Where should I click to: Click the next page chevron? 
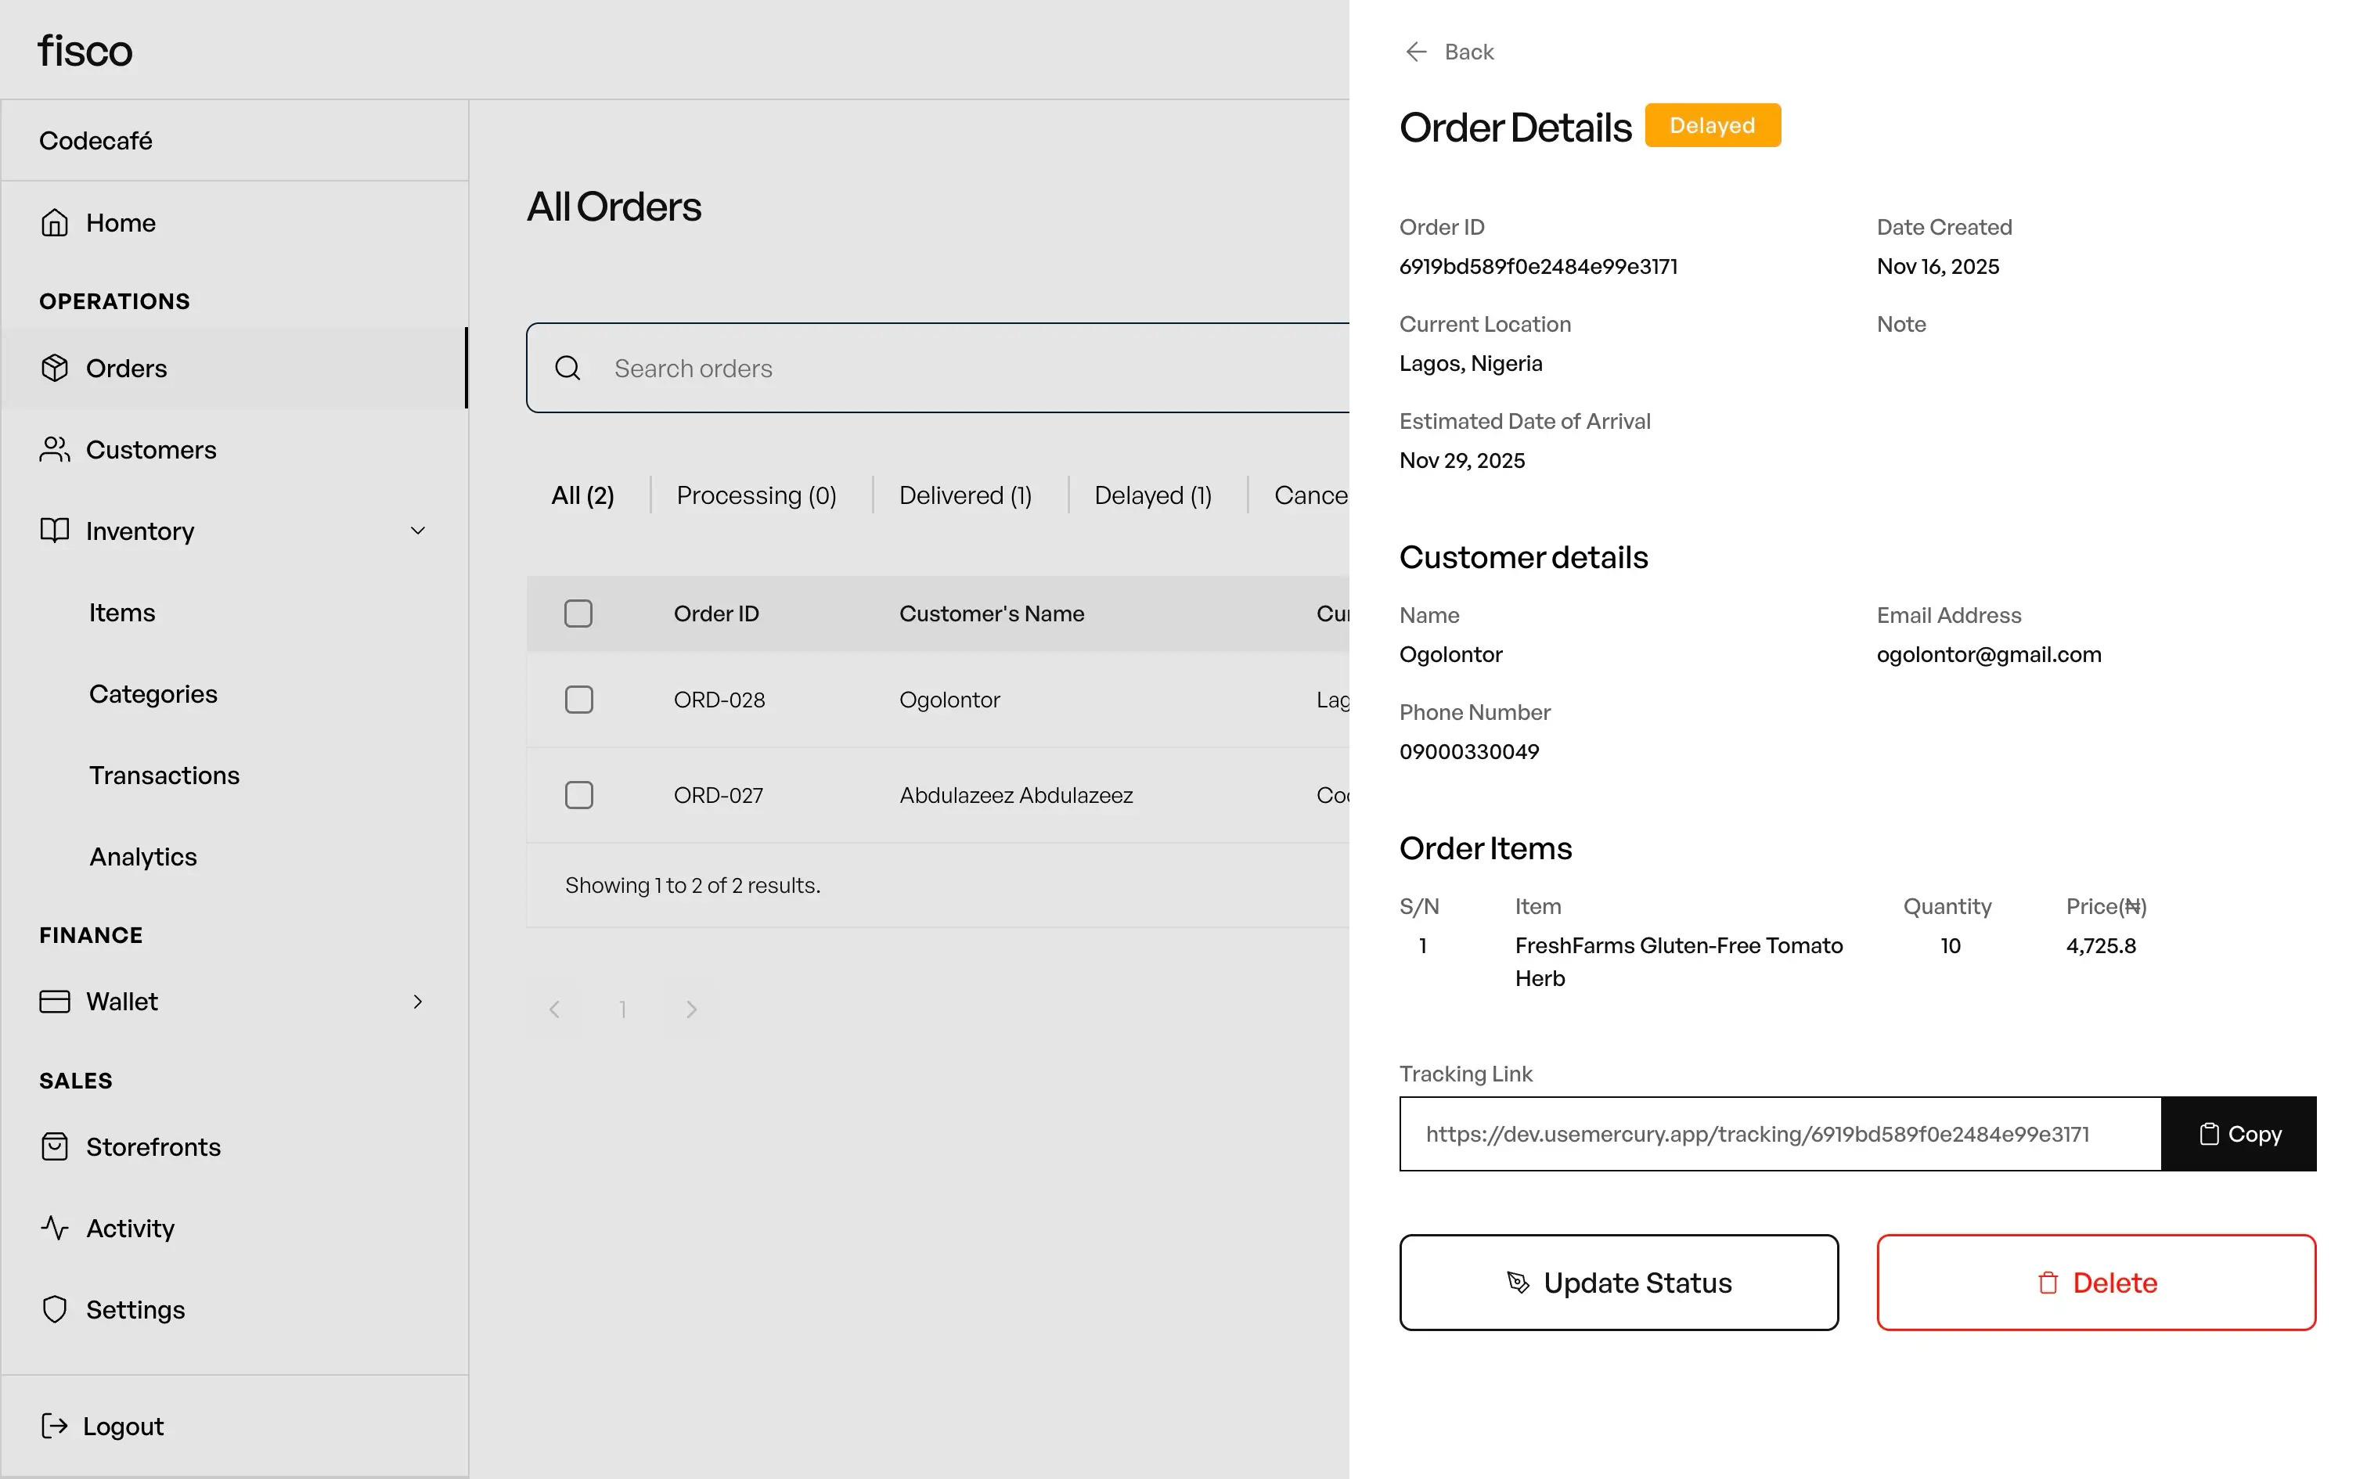[690, 1009]
